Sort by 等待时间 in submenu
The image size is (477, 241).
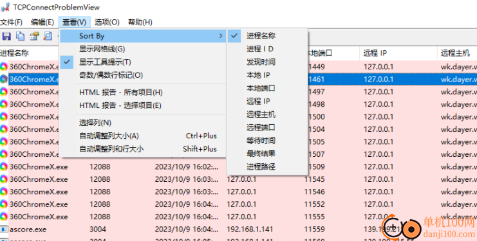pyautogui.click(x=267, y=140)
